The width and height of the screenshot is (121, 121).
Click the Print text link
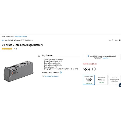coord(109,40)
